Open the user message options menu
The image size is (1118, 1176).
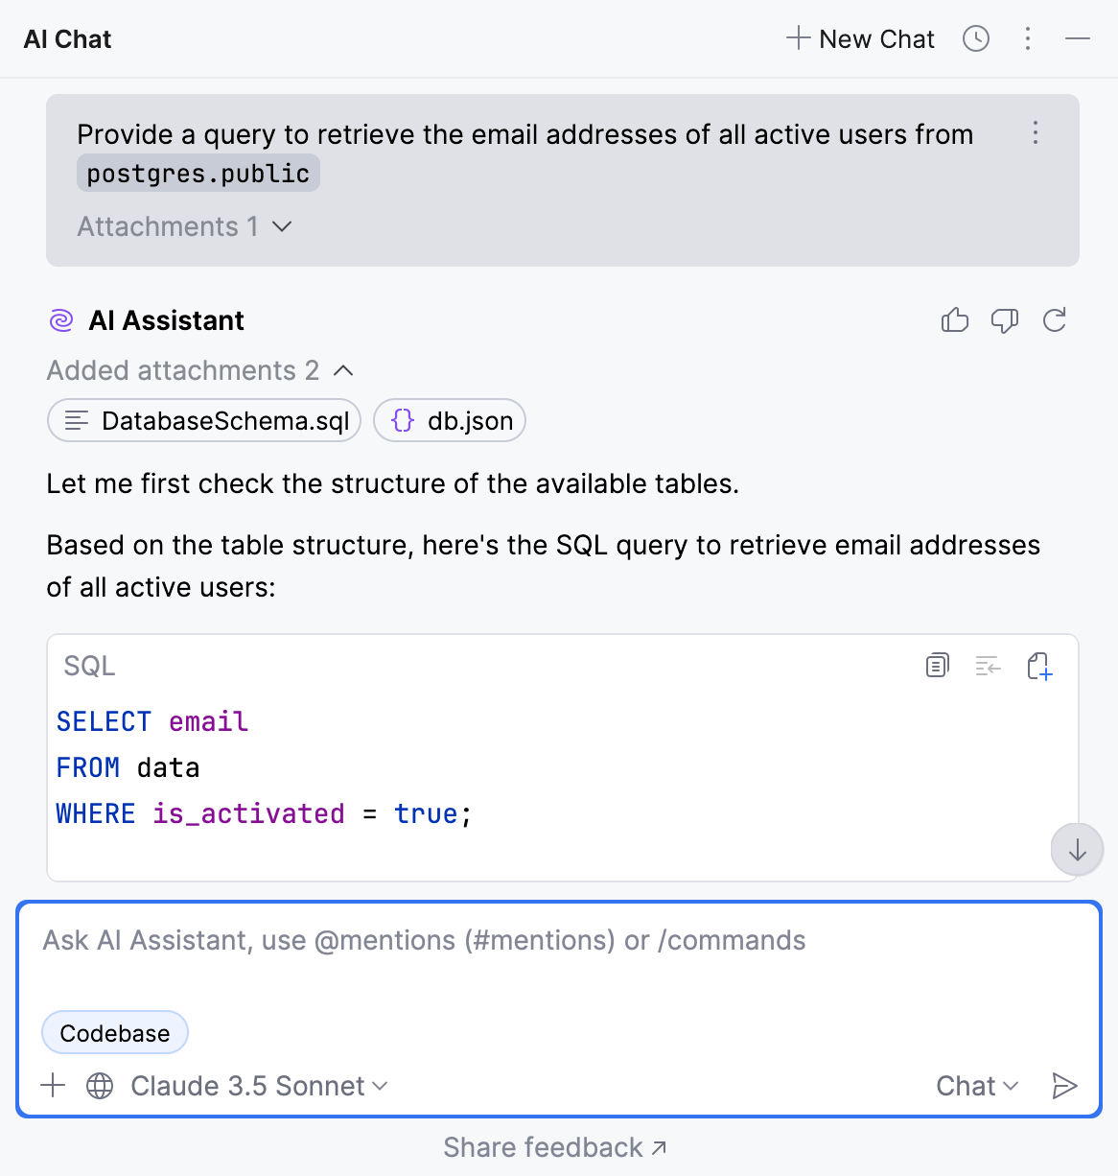1036,132
